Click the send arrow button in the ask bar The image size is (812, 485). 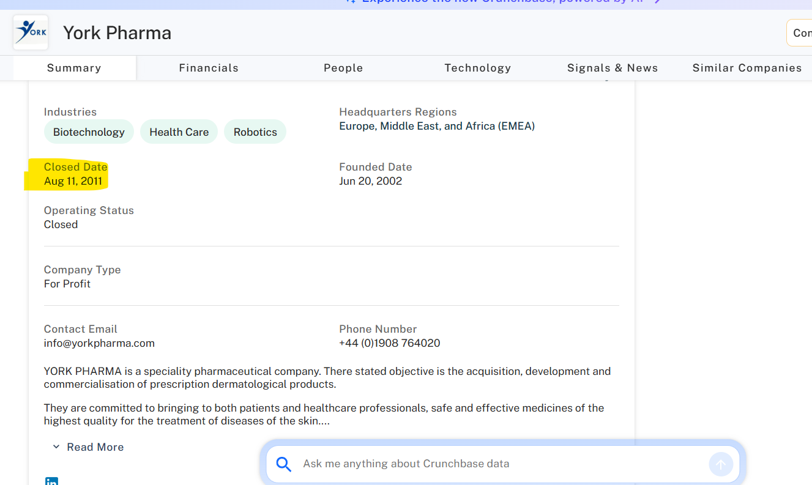click(721, 464)
